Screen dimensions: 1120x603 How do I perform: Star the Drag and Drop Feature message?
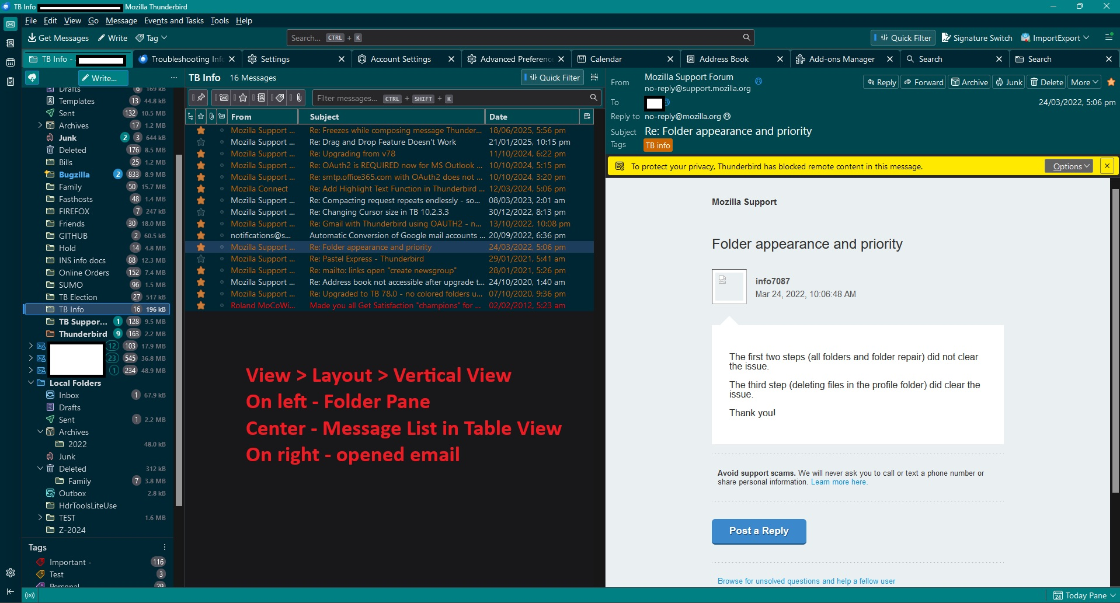pyautogui.click(x=201, y=142)
